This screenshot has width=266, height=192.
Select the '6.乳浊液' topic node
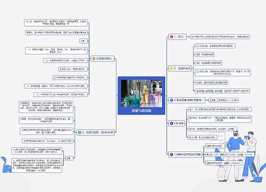point(177,123)
